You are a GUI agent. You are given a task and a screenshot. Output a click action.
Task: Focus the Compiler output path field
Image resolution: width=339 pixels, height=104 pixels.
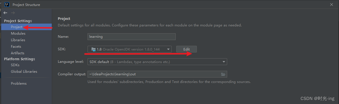[157, 74]
